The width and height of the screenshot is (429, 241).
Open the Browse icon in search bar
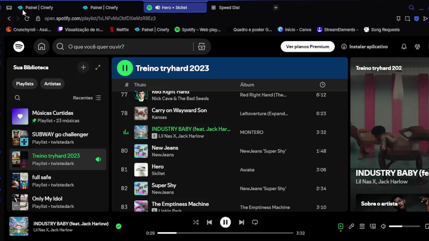201,47
